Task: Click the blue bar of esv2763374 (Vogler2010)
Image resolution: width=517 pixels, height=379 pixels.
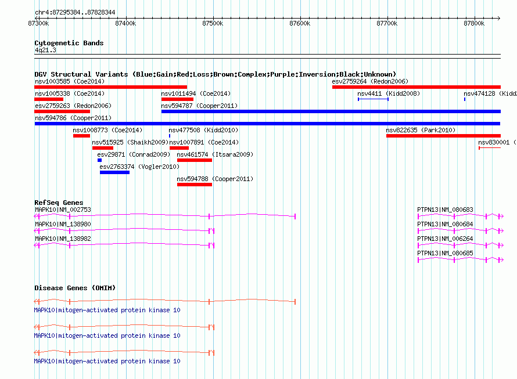Action: 115,172
